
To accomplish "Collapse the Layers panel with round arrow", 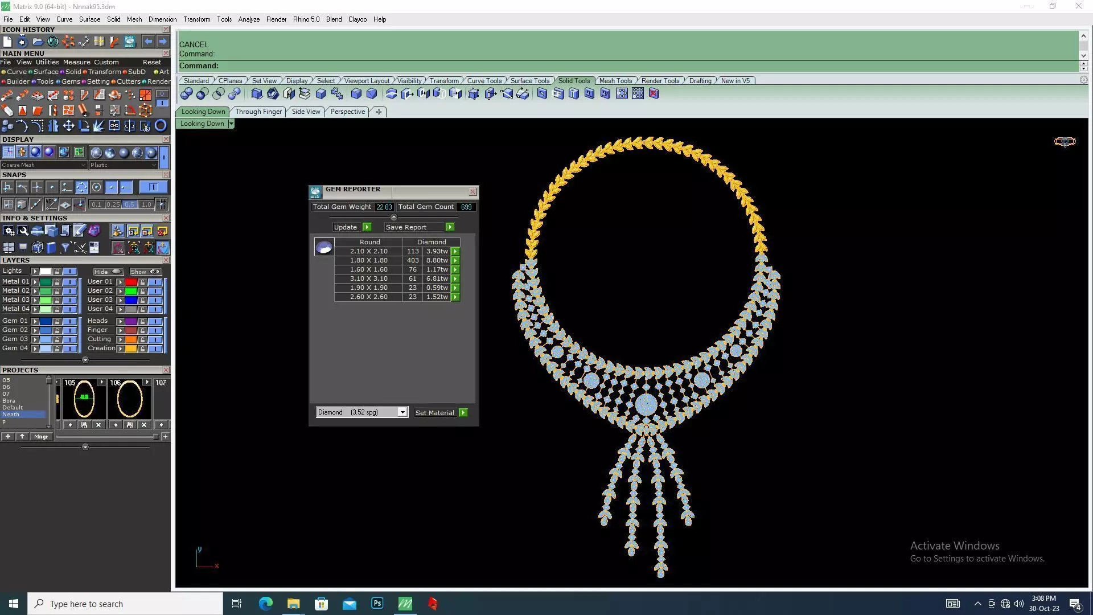I will coord(85,360).
